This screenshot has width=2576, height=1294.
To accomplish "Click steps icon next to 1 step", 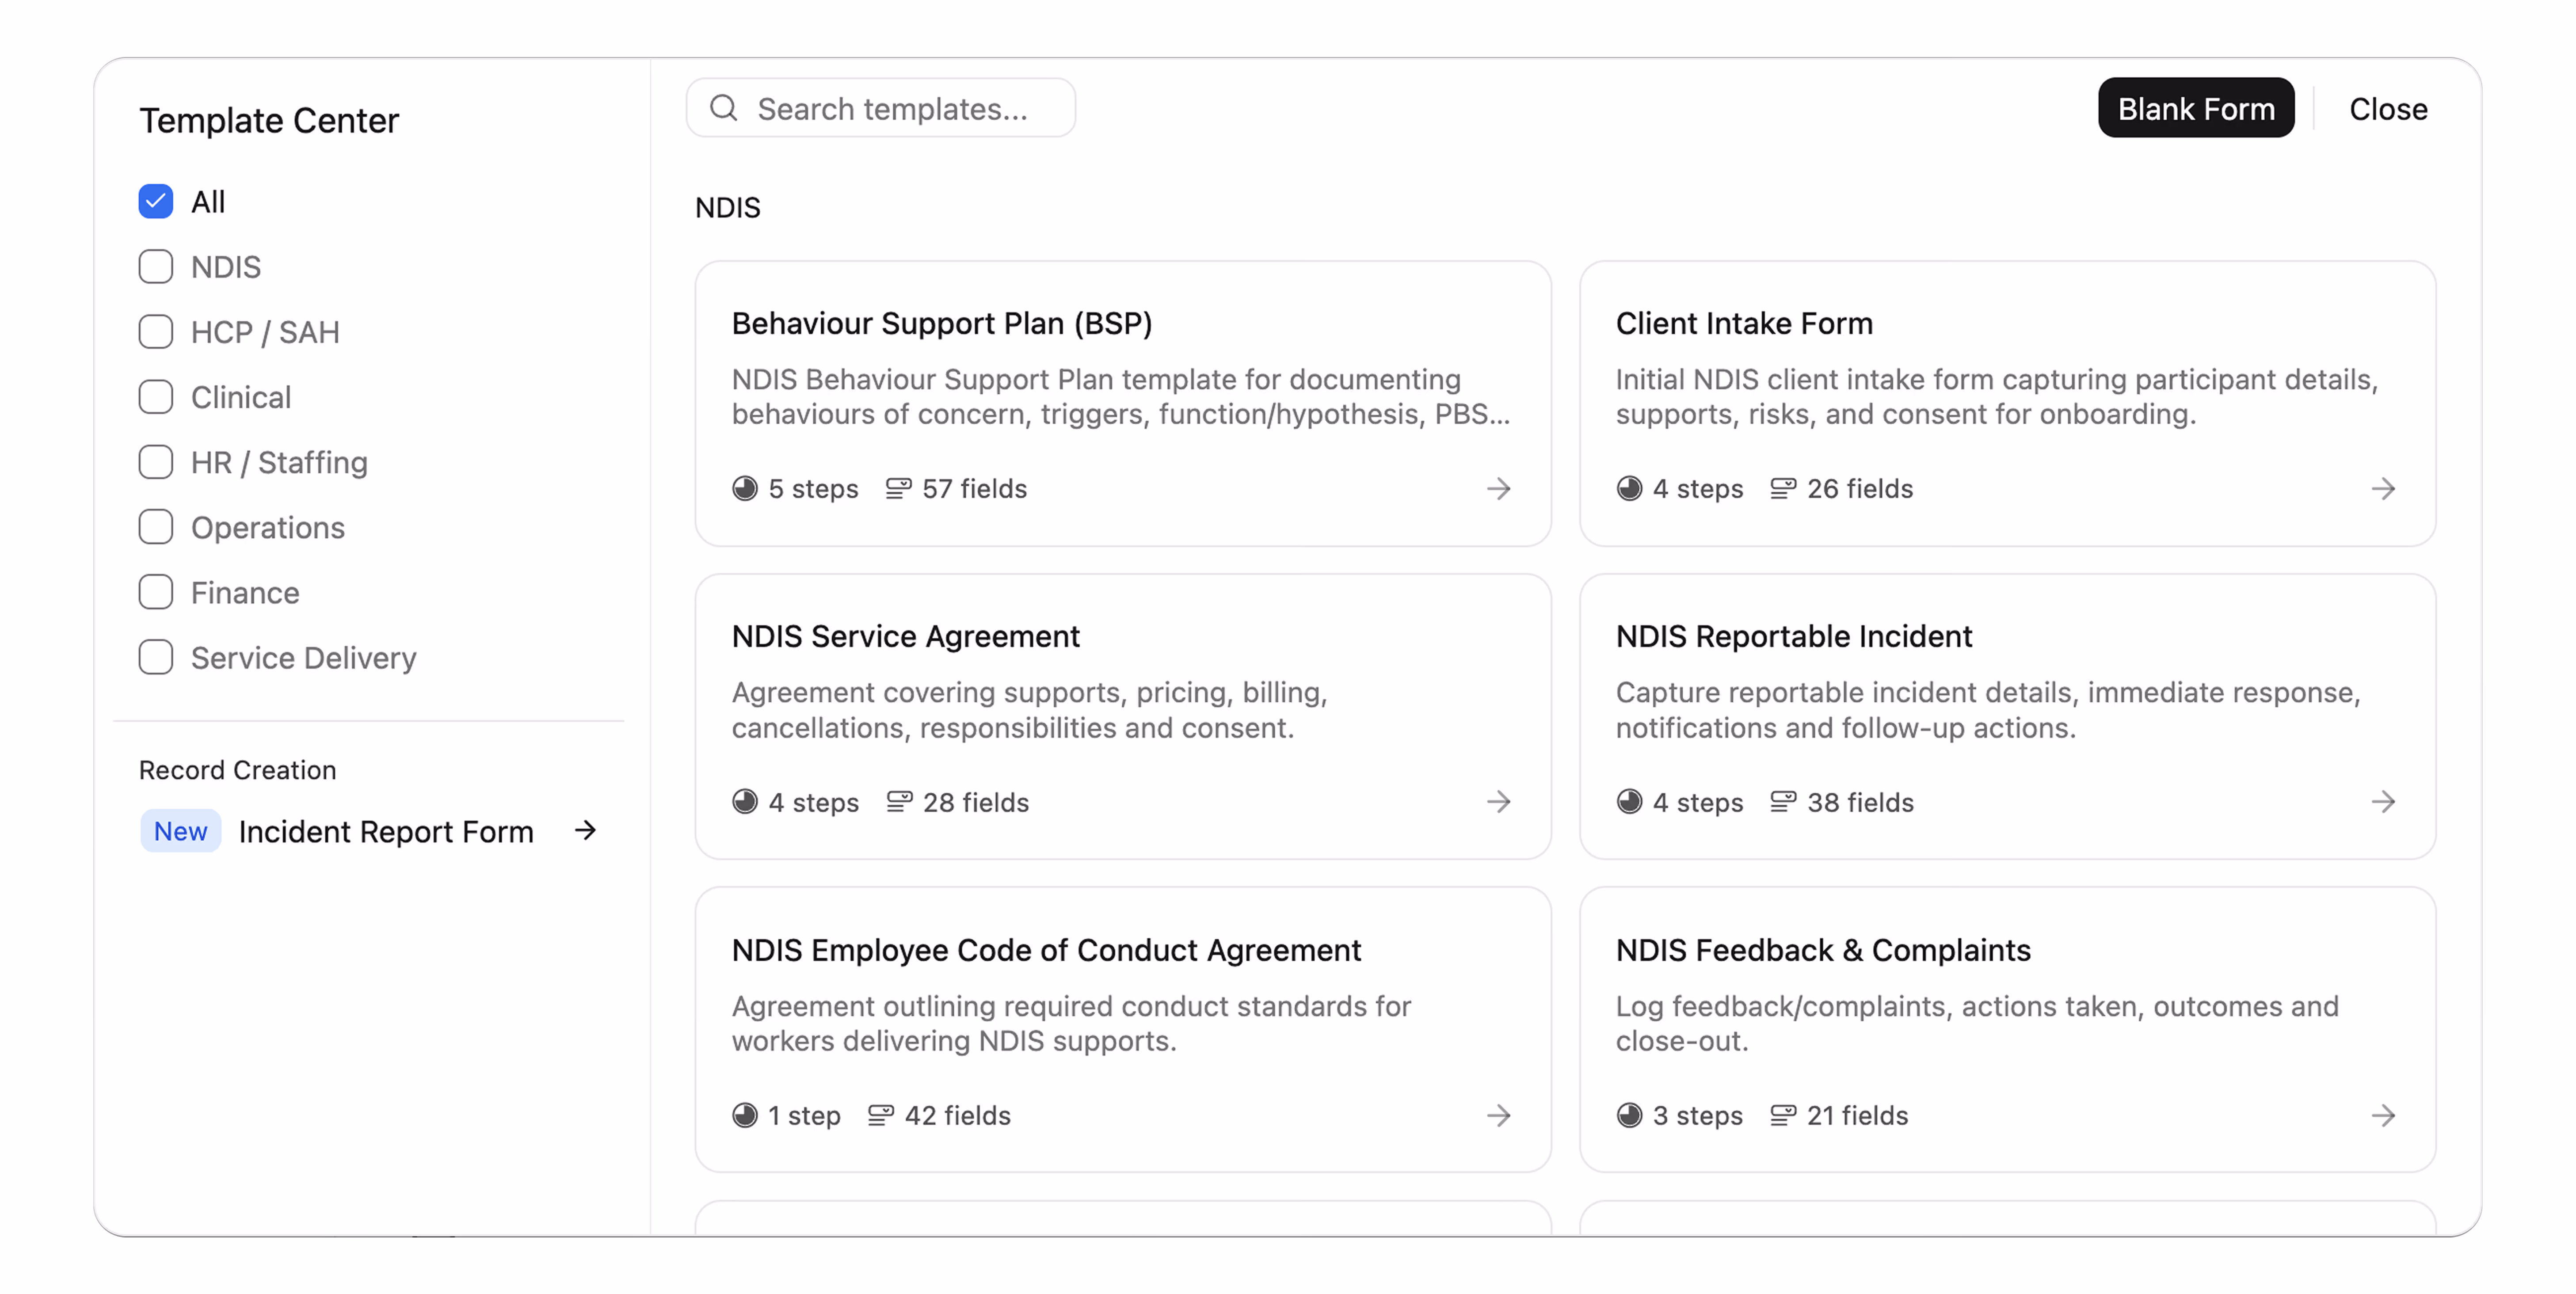I will (745, 1116).
